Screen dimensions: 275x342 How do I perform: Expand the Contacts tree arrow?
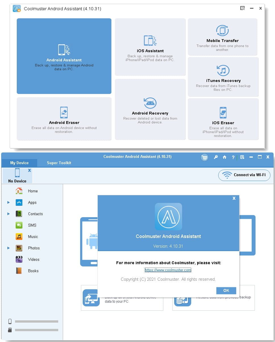click(x=9, y=214)
